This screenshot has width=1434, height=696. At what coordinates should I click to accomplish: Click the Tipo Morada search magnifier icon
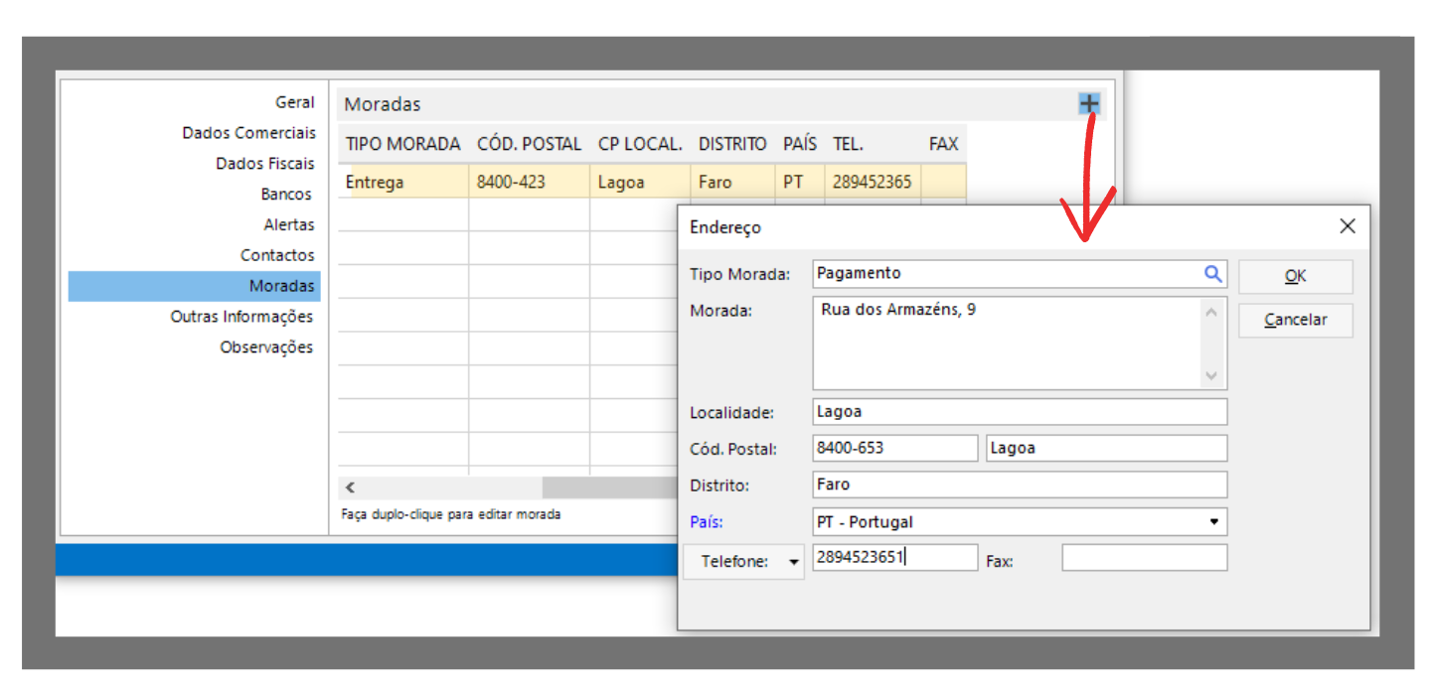(1212, 274)
